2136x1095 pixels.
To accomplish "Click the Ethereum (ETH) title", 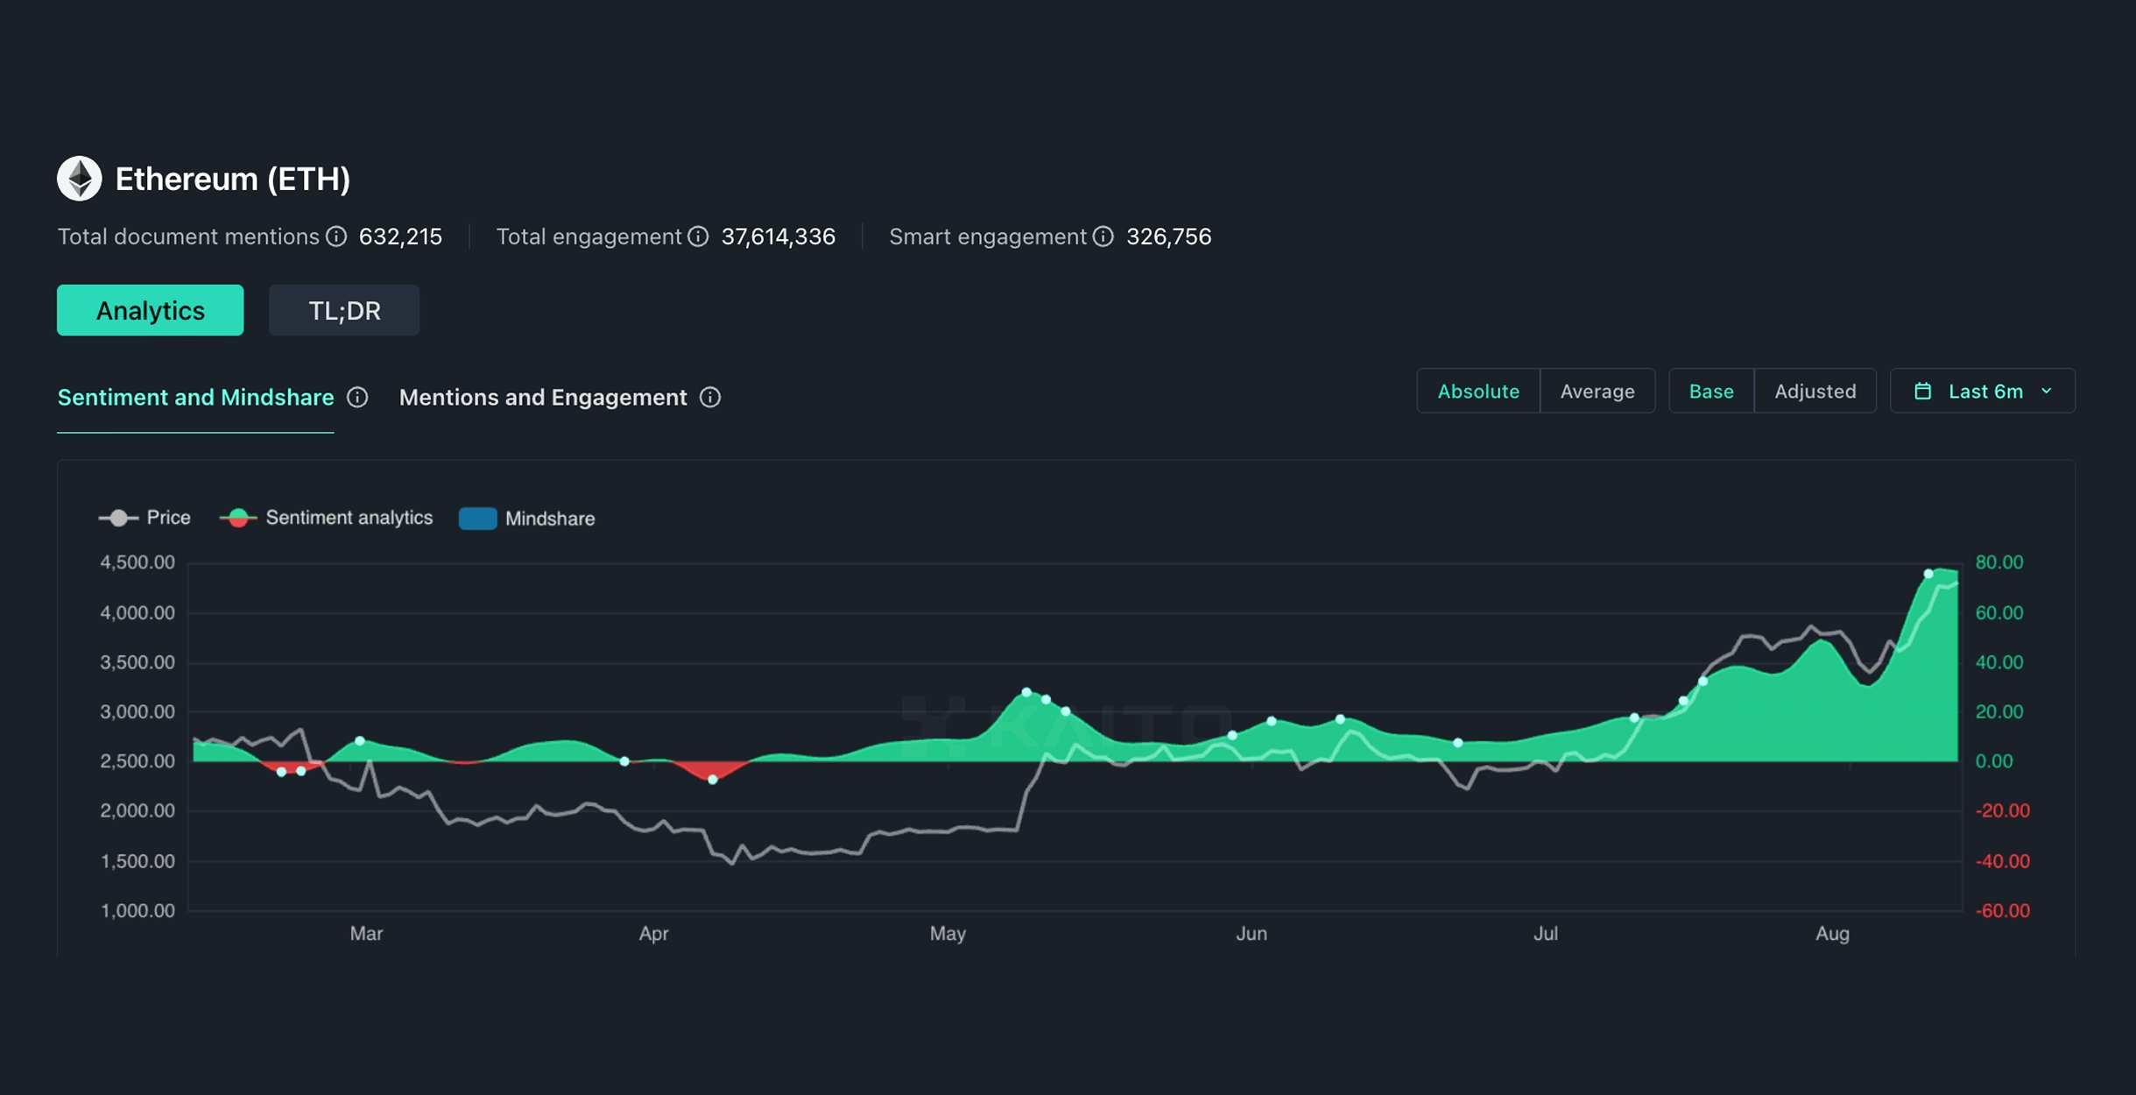I will (x=233, y=179).
